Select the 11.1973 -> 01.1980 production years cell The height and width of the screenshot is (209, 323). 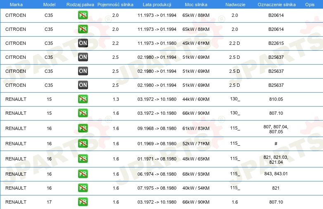pos(157,43)
